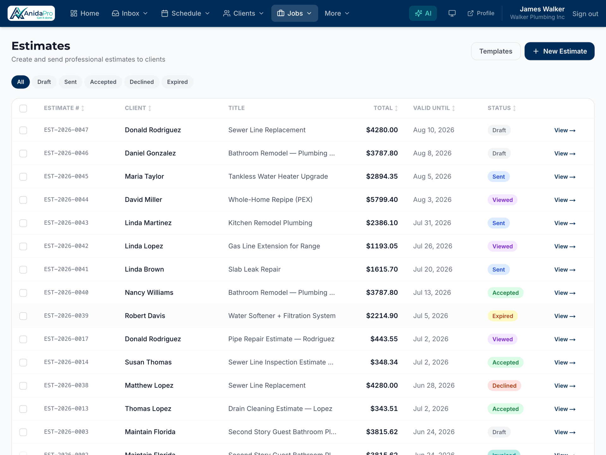The image size is (606, 455).
Task: Check the EST-2026-0040 row checkbox
Action: 23,293
